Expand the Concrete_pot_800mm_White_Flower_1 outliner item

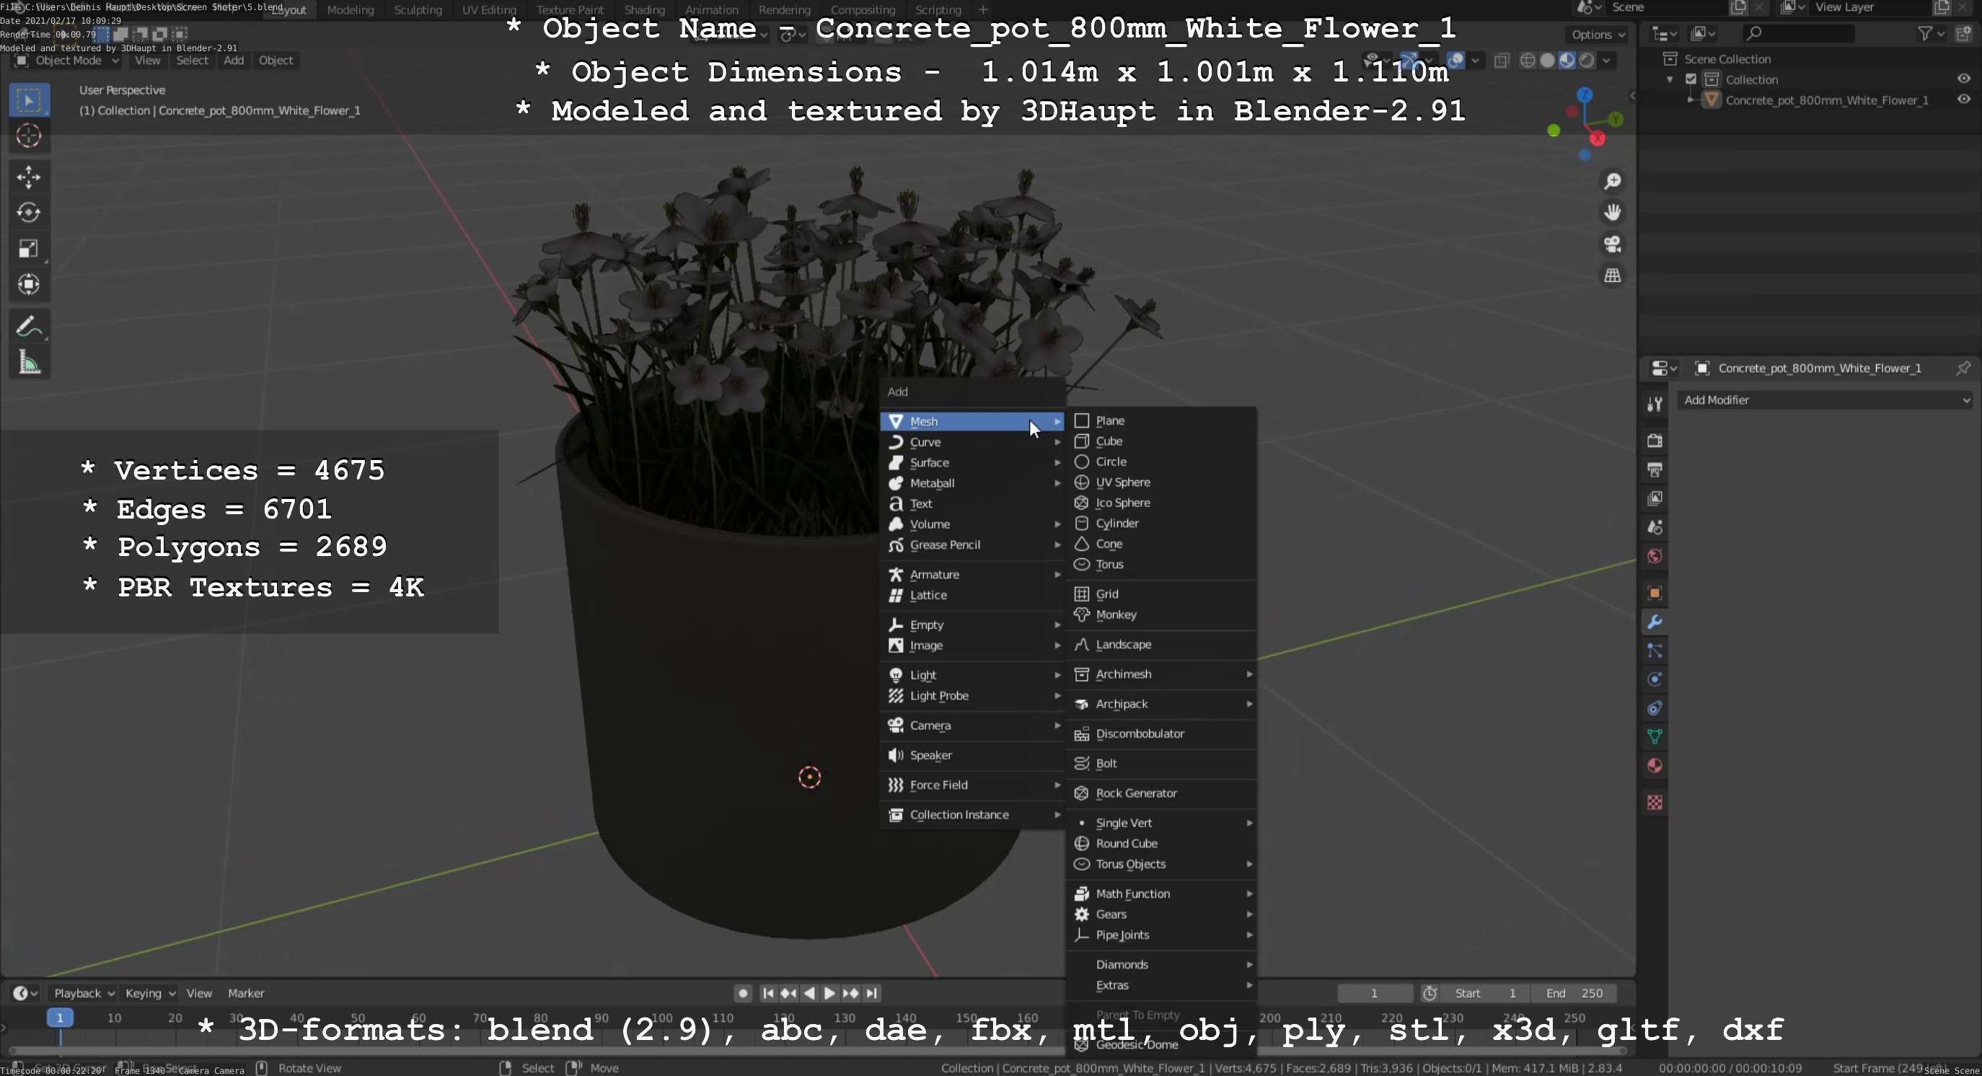[1690, 100]
